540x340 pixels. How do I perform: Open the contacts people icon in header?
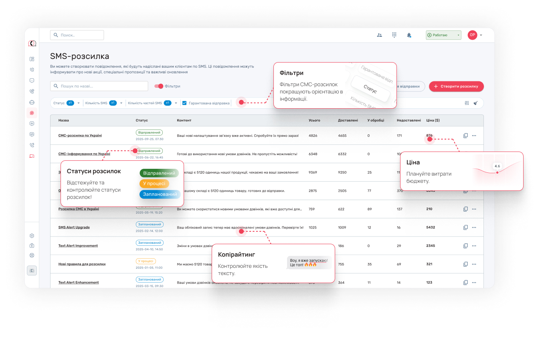379,35
